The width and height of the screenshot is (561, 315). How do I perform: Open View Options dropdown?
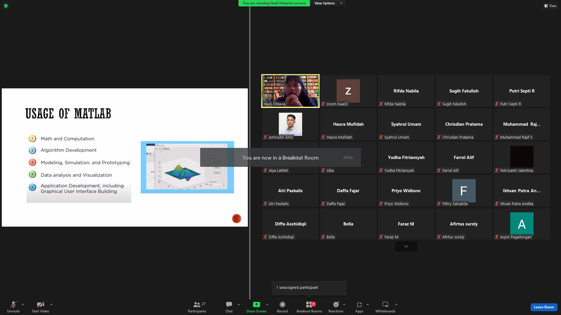pos(328,3)
